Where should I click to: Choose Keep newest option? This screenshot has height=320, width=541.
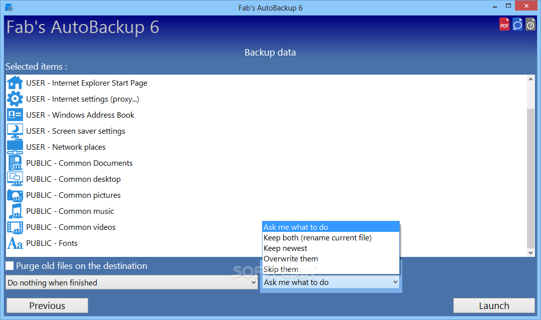point(331,248)
